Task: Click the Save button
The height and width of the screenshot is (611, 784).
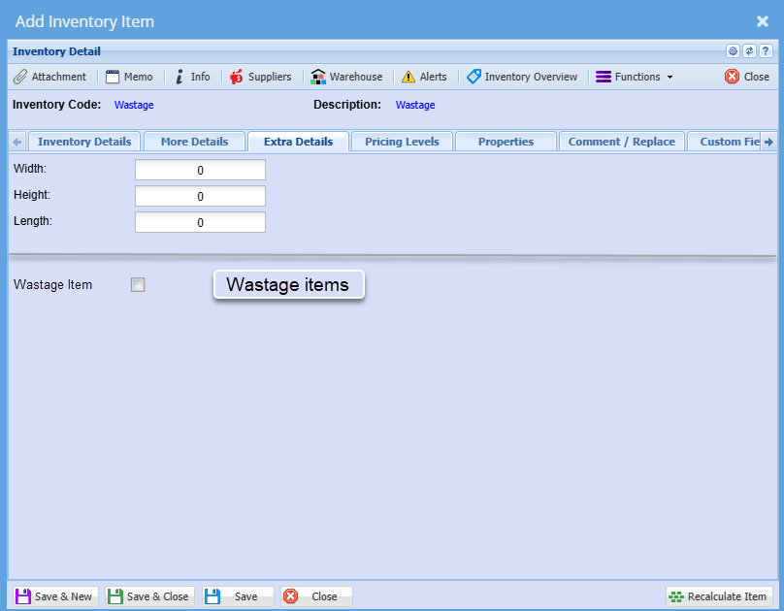Action: pyautogui.click(x=238, y=596)
